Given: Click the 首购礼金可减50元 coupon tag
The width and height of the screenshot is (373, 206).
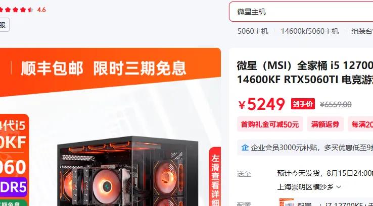Looking at the screenshot, I should 270,124.
